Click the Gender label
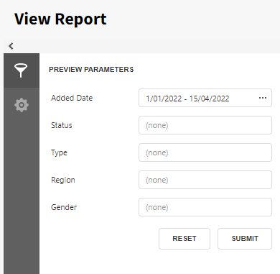The image size is (280, 274). pos(64,207)
